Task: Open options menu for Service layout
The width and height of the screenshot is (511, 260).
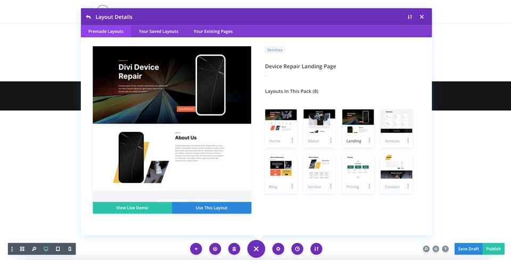Action: 331,187
